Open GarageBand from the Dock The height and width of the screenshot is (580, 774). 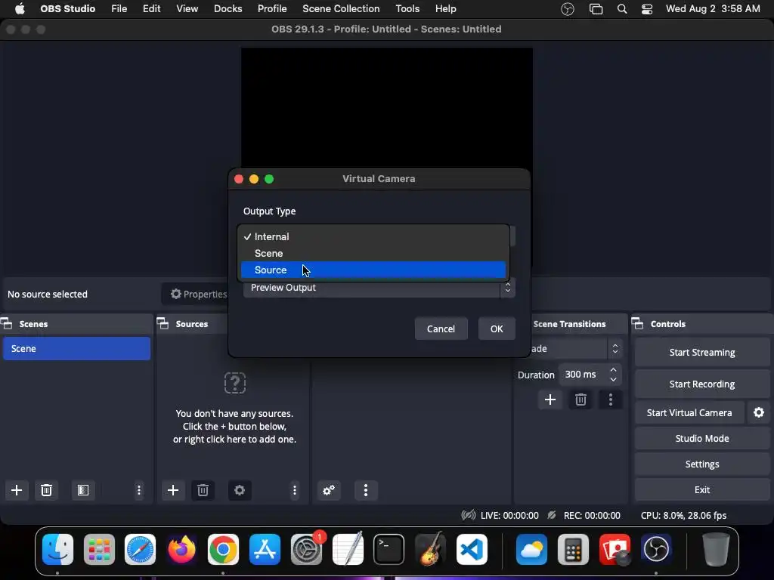click(430, 549)
